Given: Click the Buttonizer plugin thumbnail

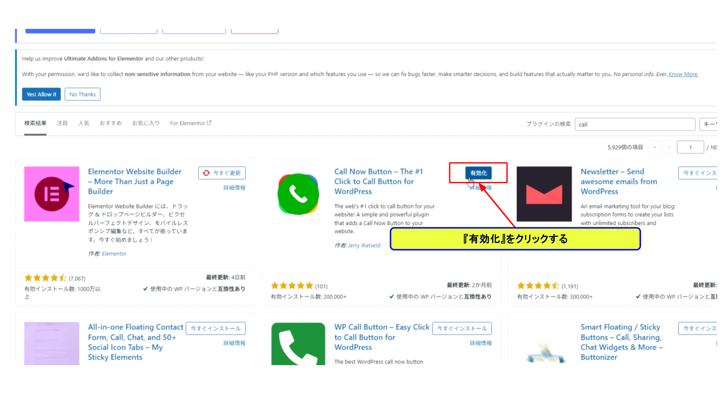Looking at the screenshot, I should (x=545, y=352).
